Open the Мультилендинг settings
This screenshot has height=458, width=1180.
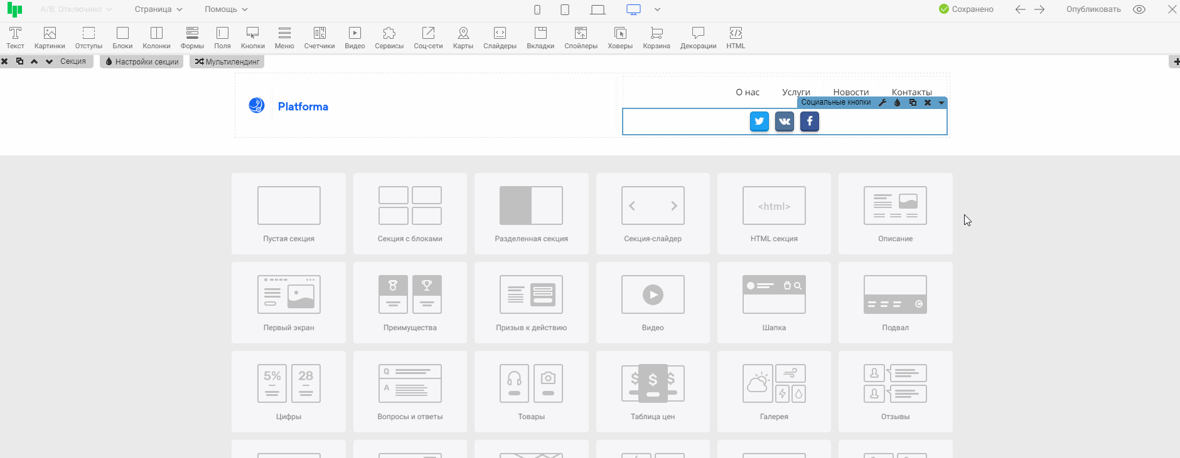pyautogui.click(x=227, y=61)
